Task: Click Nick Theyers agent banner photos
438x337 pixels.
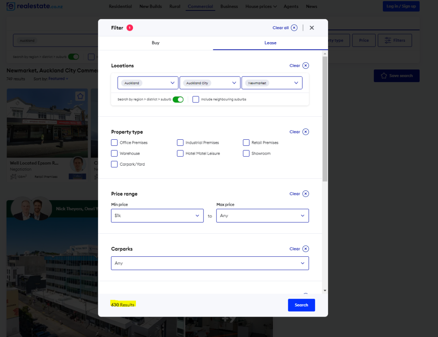Action: (x=31, y=209)
